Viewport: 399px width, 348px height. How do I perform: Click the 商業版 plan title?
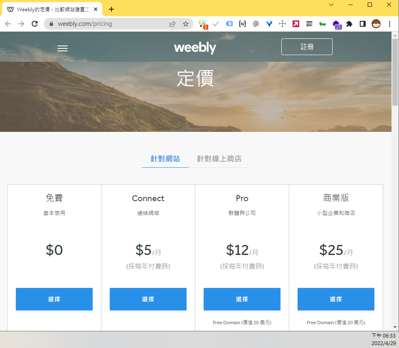click(336, 198)
